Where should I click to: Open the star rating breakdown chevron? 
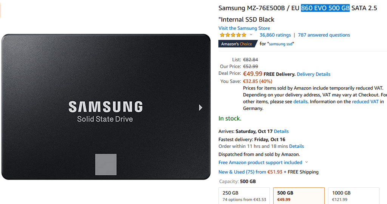[251, 35]
